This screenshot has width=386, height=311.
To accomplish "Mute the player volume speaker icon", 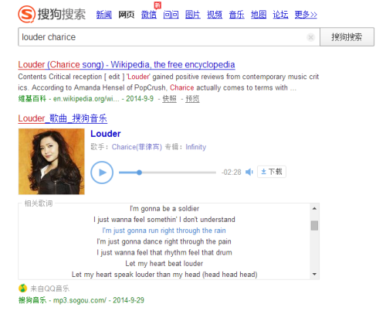I will [249, 172].
